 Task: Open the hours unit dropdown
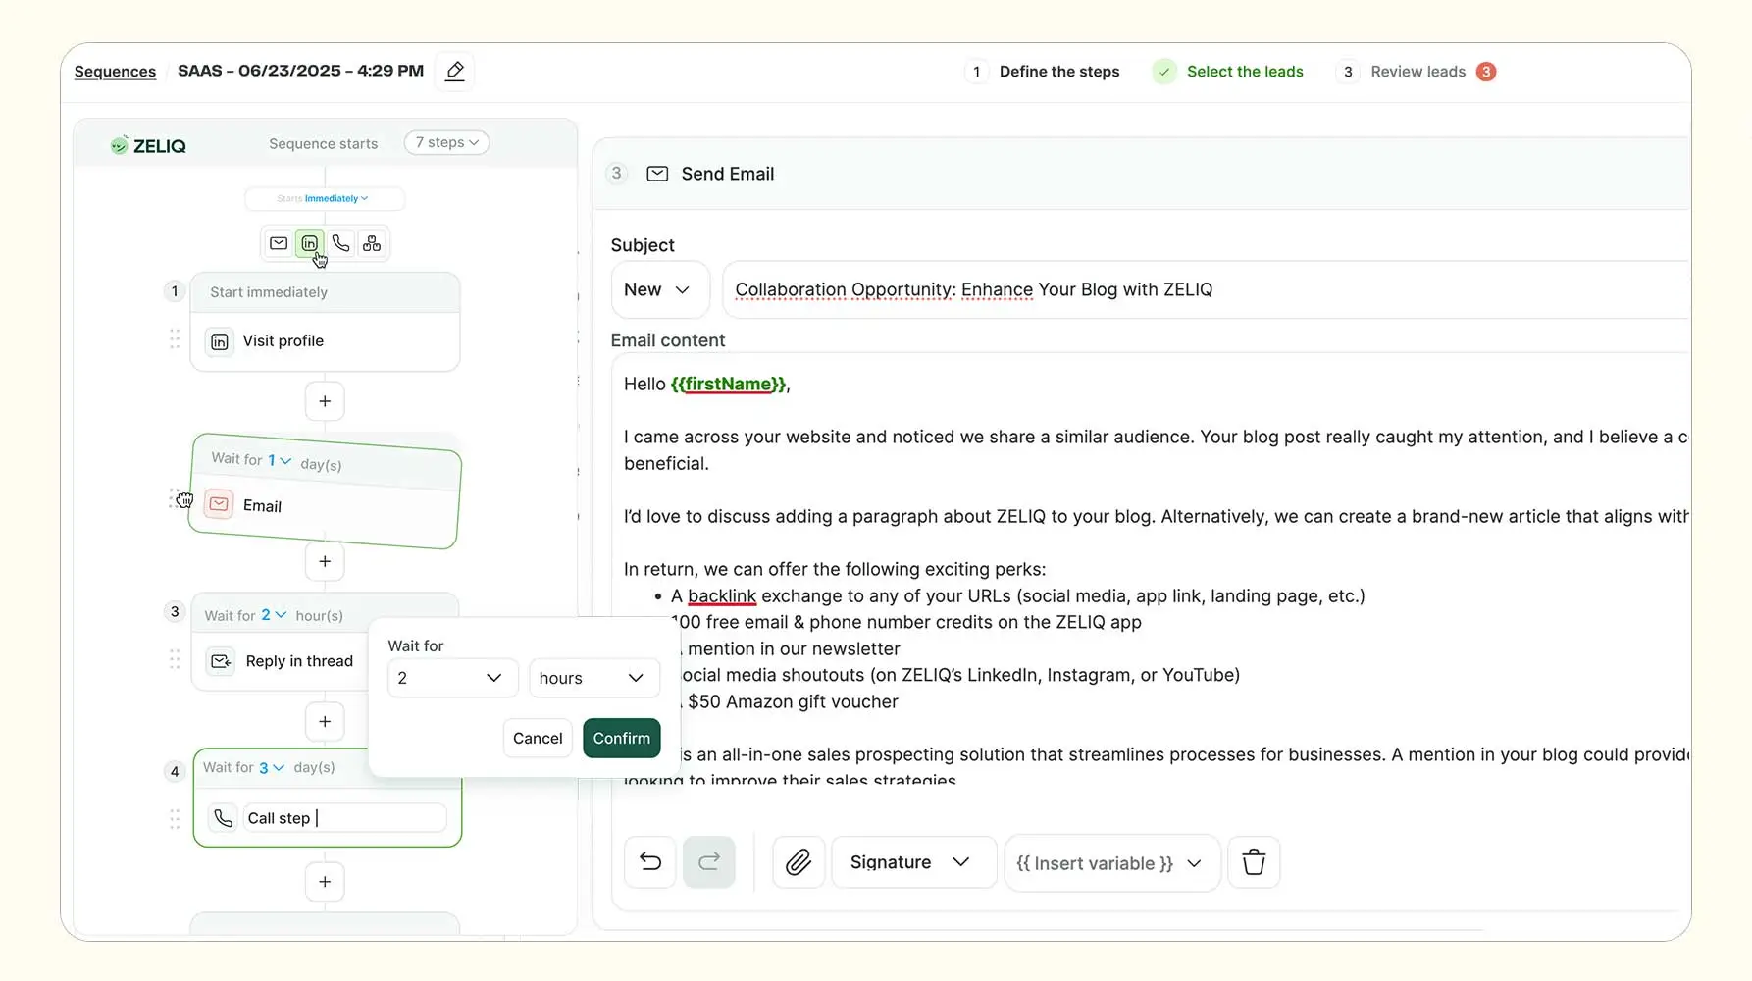(x=593, y=678)
